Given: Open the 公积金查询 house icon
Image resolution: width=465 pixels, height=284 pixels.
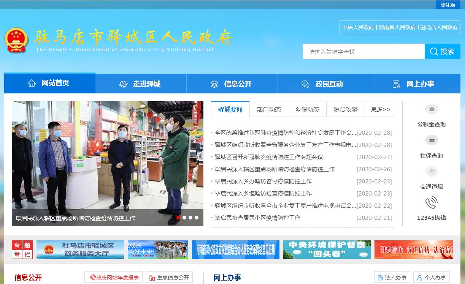Looking at the screenshot, I should pyautogui.click(x=432, y=109).
